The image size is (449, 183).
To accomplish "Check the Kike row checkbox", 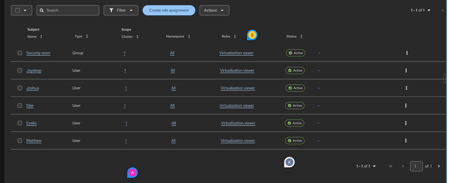I will [20, 106].
